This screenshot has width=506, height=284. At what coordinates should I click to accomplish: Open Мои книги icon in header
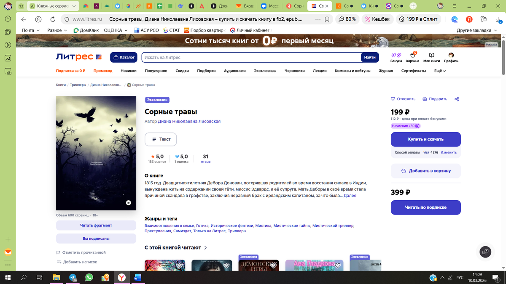431,58
